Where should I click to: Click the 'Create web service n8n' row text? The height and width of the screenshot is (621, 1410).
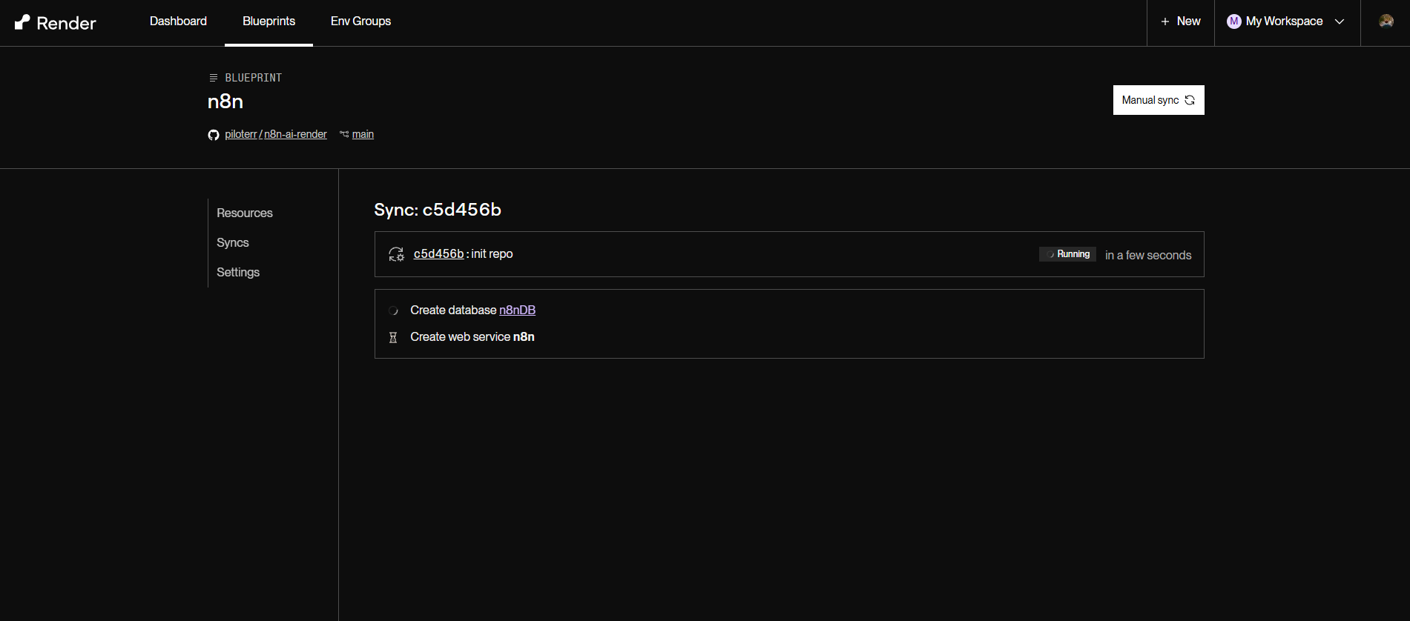(x=472, y=336)
